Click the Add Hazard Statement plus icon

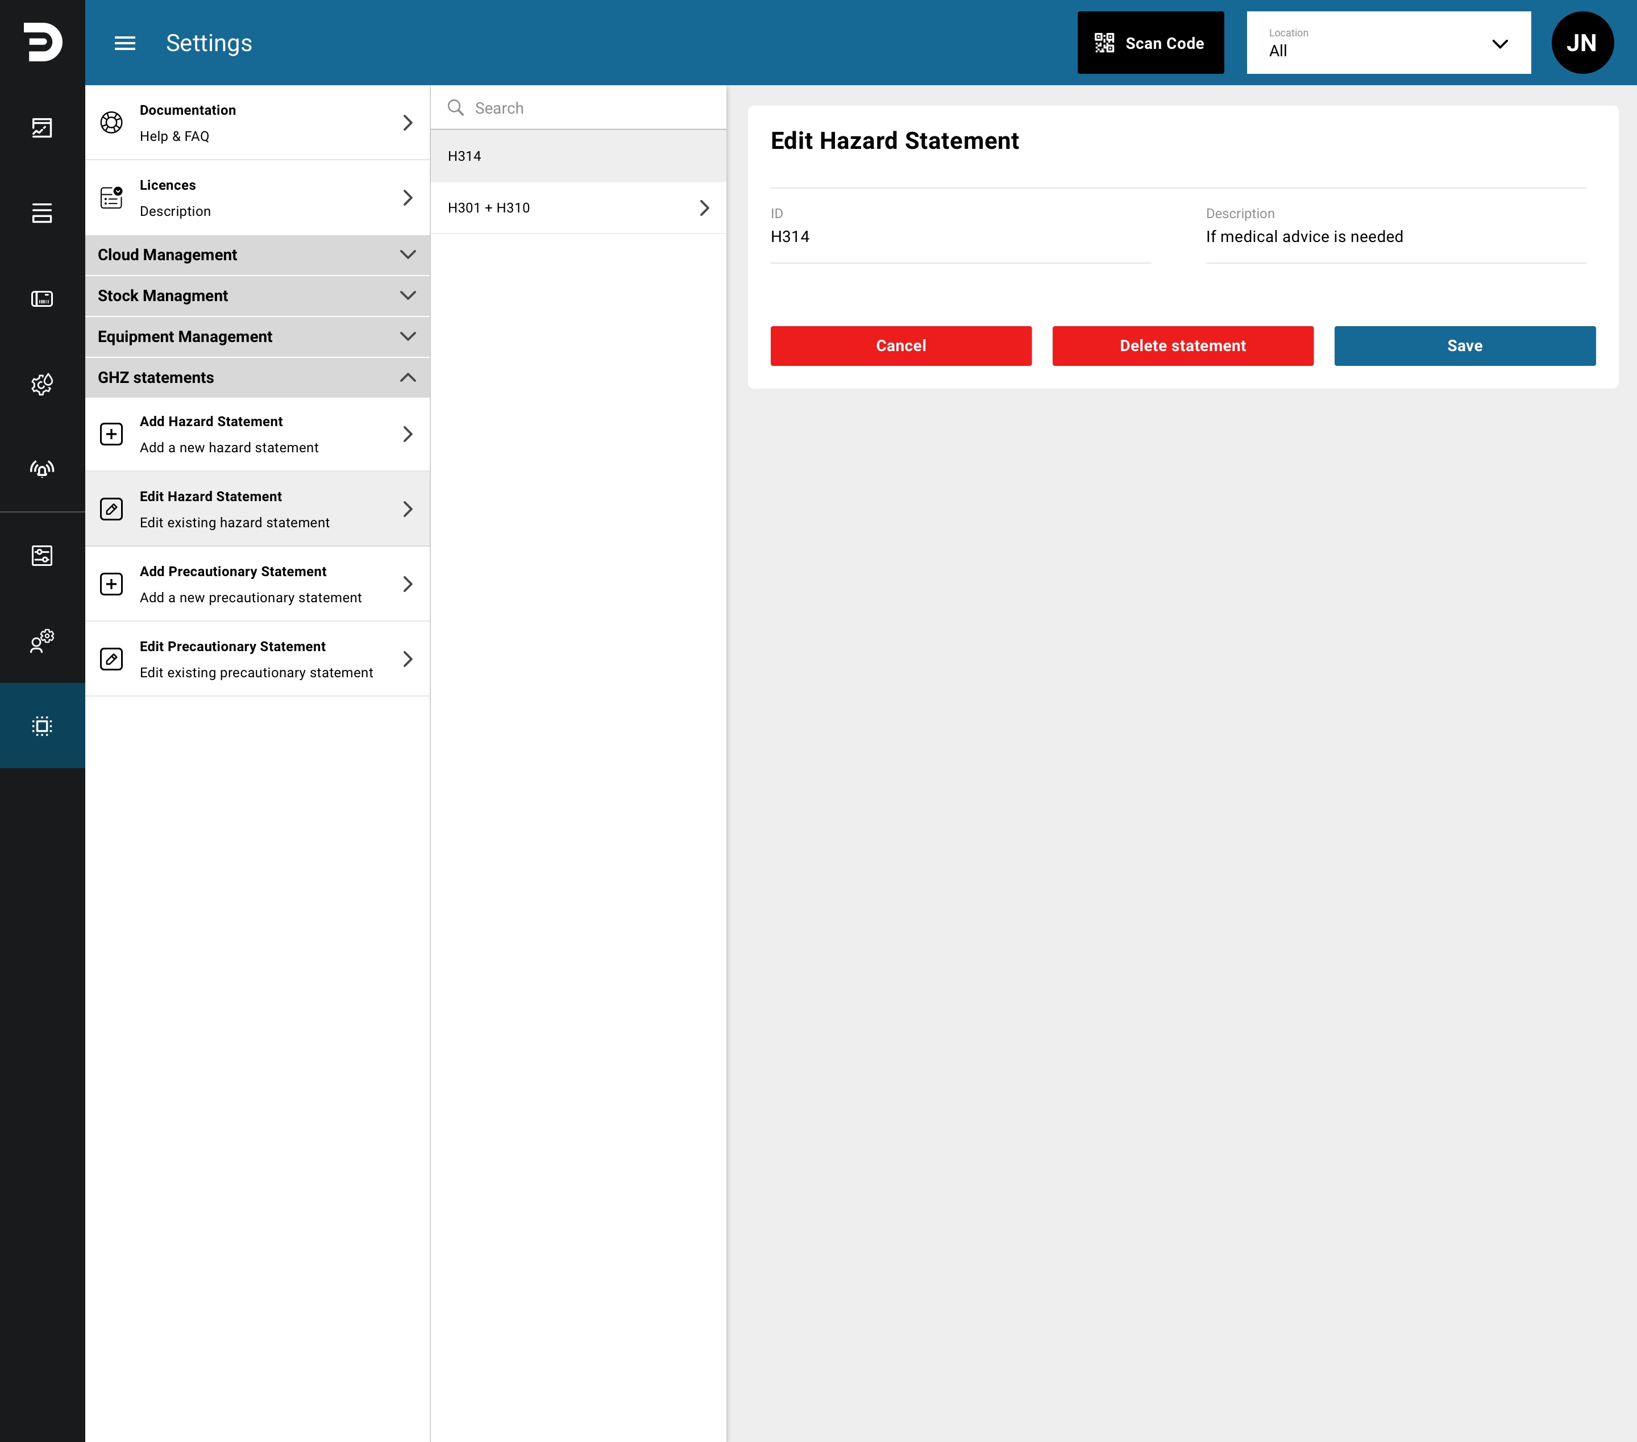pos(111,434)
